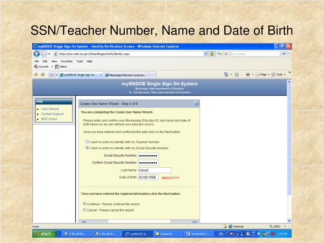Open the Page command menu
Screen dimensions: 324x243
(x=262, y=75)
